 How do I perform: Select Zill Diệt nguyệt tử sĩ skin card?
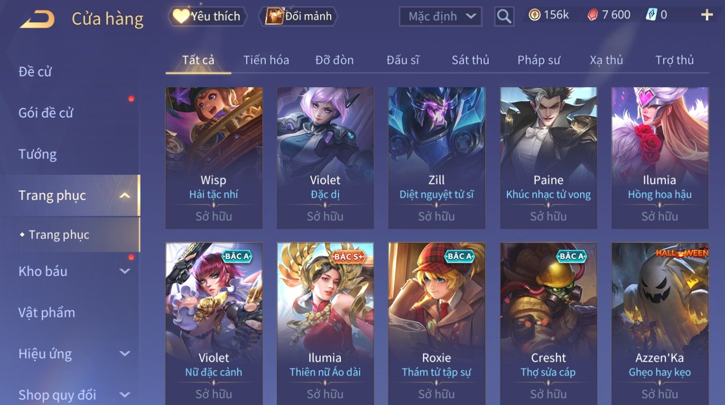[437, 158]
